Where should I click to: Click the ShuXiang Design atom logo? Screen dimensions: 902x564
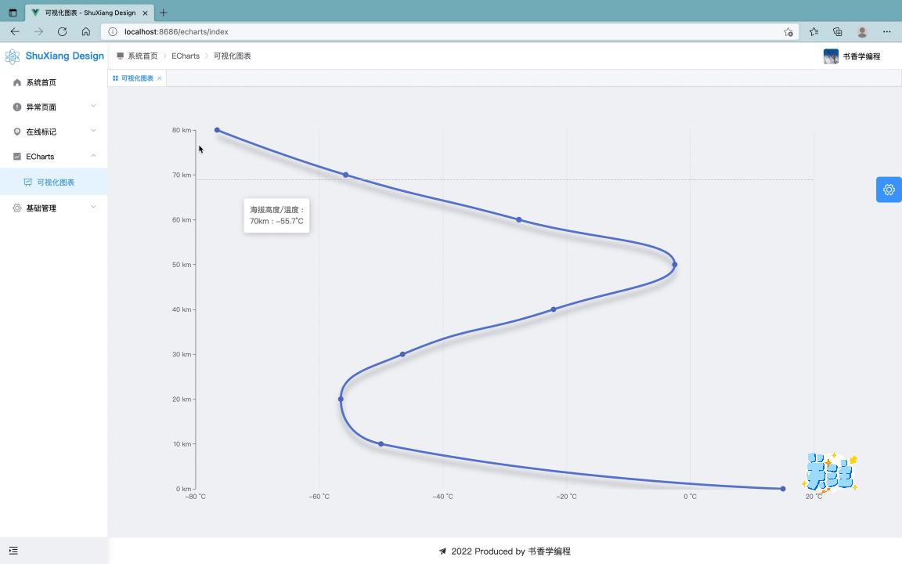(12, 56)
